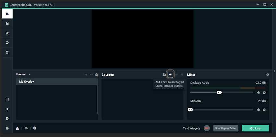This screenshot has height=137, width=276.
Task: Open the Help question mark icon
Action: tap(7, 119)
